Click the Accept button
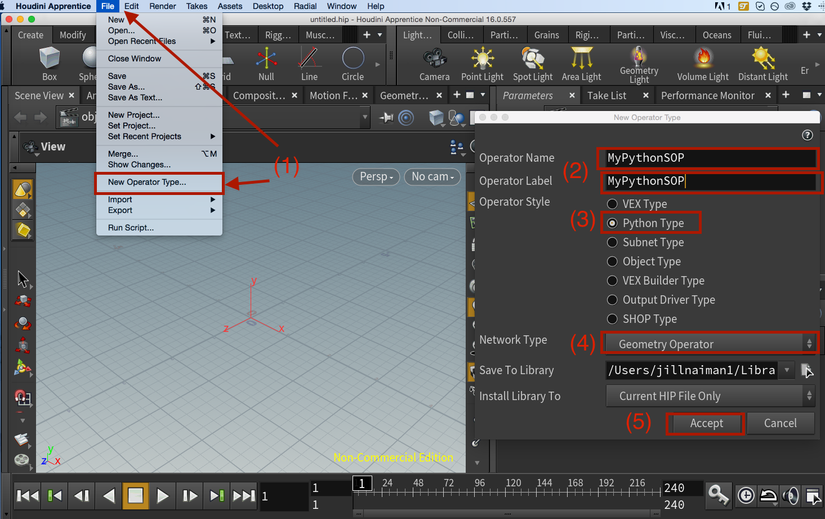 pyautogui.click(x=706, y=423)
